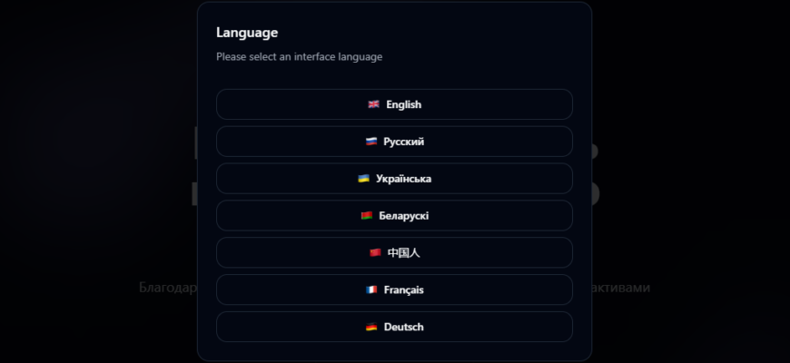Click the UK flag icon
Image resolution: width=790 pixels, height=363 pixels.
pyautogui.click(x=373, y=104)
